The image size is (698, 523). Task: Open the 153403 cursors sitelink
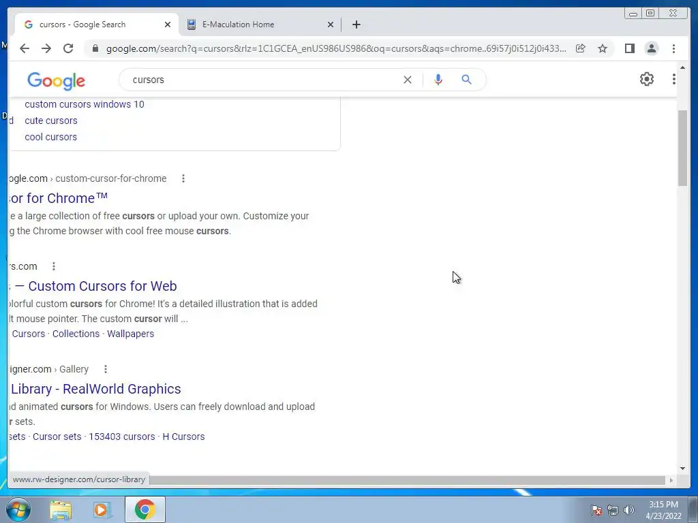coord(122,437)
